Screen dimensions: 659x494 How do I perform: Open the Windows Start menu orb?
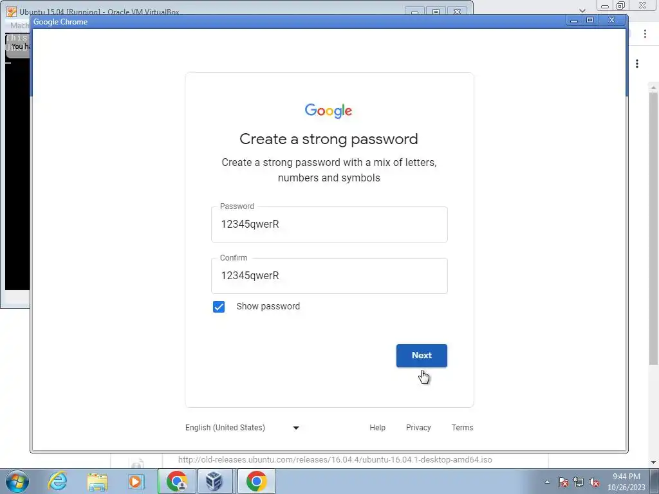click(x=17, y=481)
